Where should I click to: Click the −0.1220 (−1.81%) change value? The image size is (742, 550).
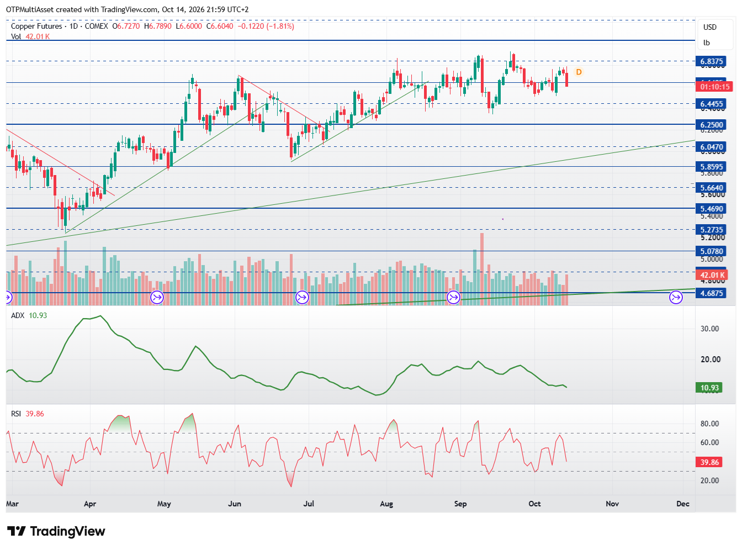tap(266, 26)
